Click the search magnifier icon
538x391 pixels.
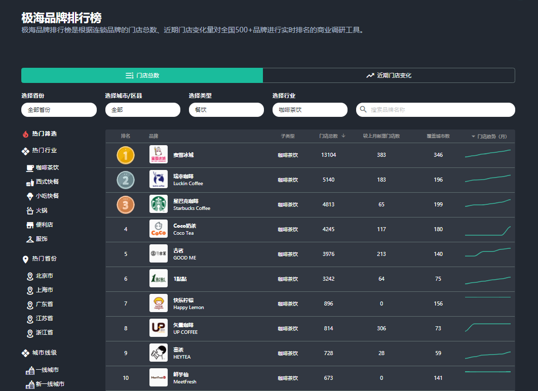tap(363, 110)
